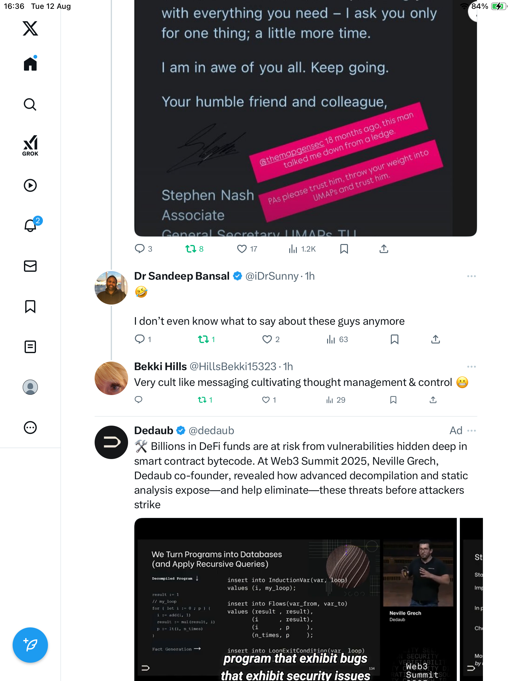The image size is (511, 681).
Task: Open the video tab icon
Action: (30, 185)
